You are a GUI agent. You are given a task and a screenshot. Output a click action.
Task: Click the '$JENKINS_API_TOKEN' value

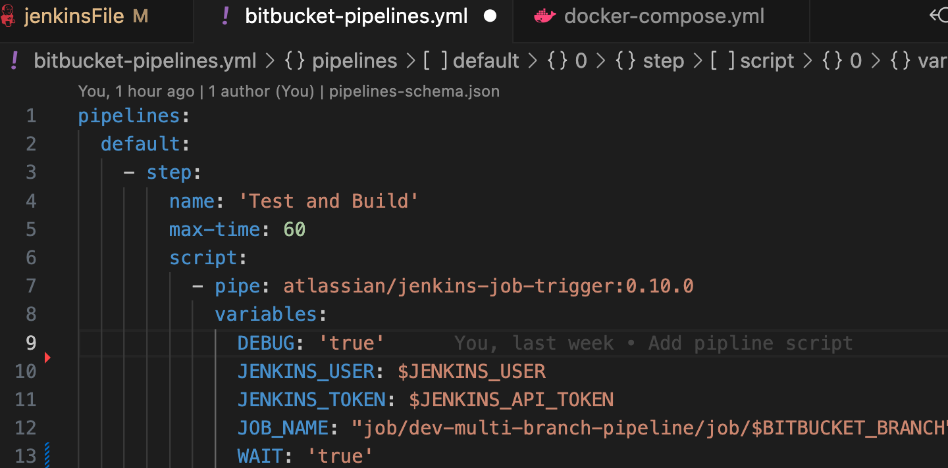tap(512, 400)
